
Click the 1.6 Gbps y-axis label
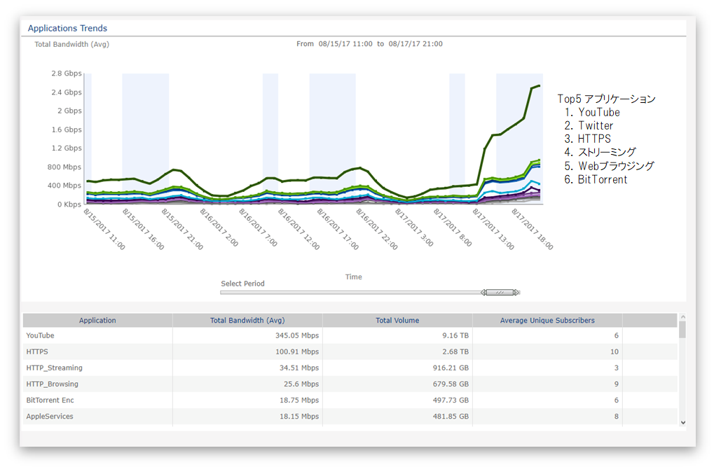tap(67, 130)
